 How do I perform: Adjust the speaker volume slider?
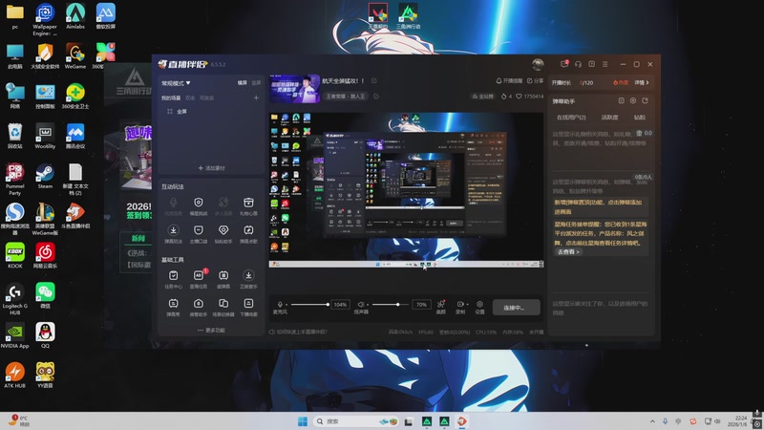click(392, 304)
